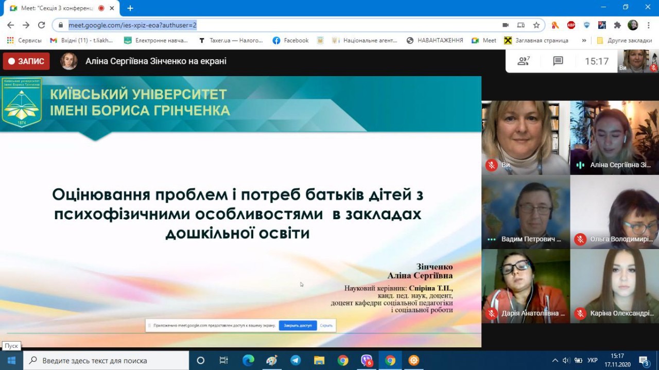
Task: Open Telegram from the taskbar
Action: pos(296,360)
